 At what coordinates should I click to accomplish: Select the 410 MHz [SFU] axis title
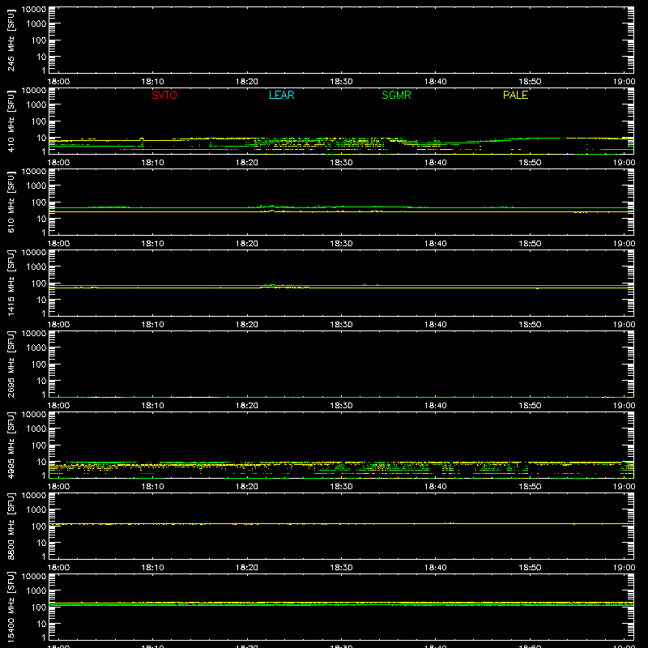click(11, 121)
